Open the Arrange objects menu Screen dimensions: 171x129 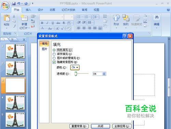coord(126,21)
